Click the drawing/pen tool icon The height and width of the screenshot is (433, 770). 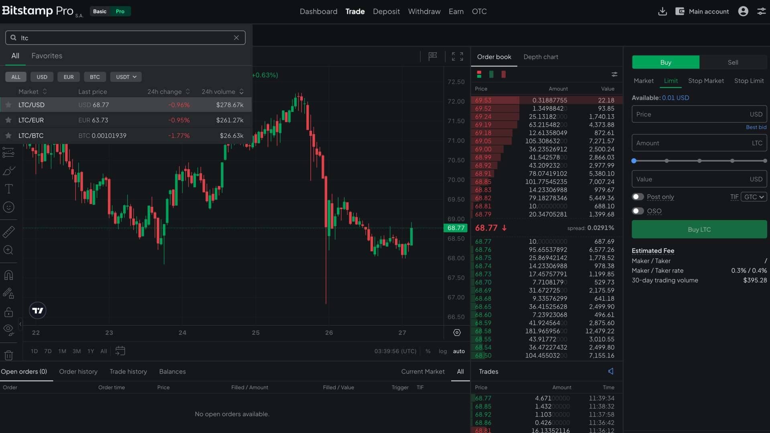pyautogui.click(x=9, y=170)
